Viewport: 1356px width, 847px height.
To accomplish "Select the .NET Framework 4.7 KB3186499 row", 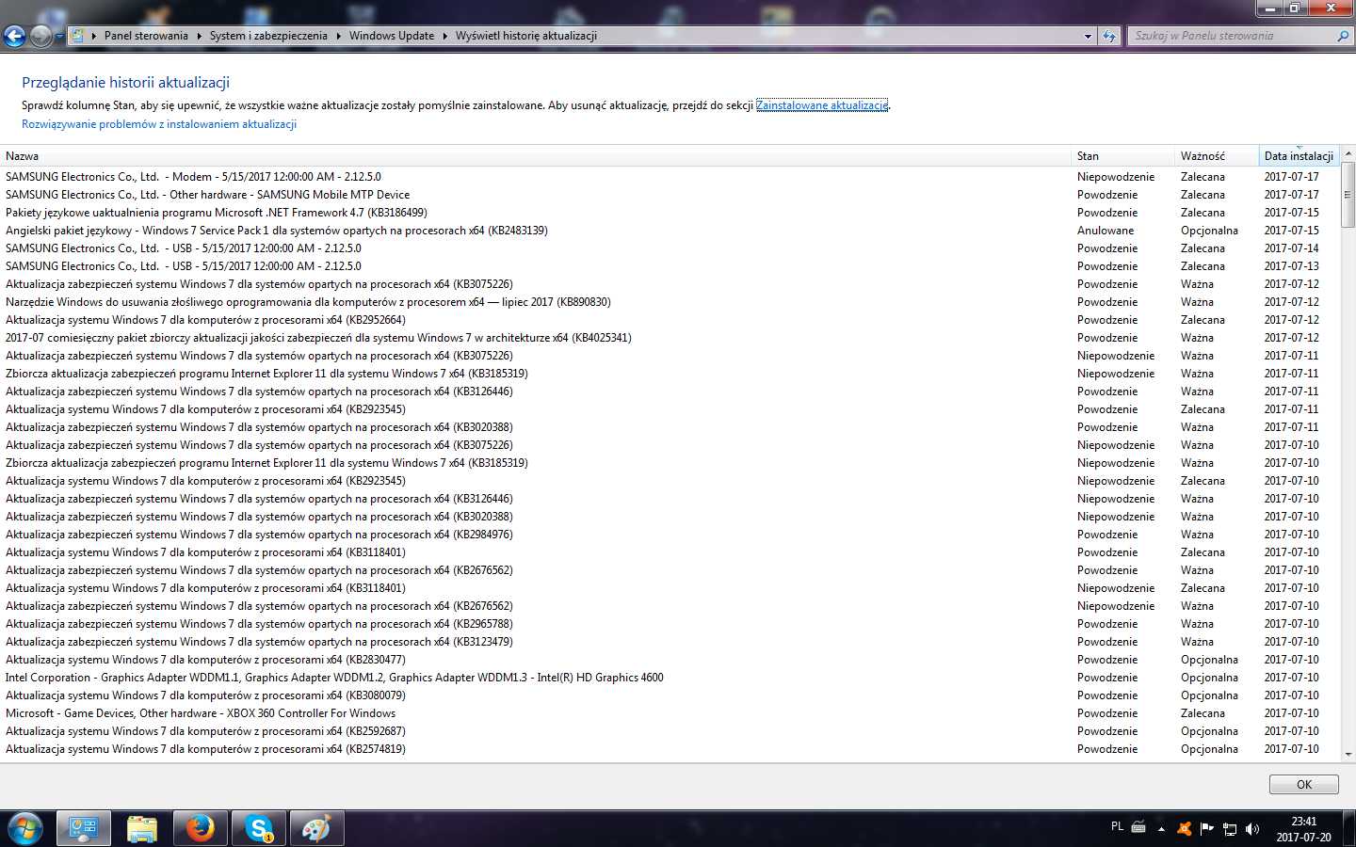I will point(670,213).
